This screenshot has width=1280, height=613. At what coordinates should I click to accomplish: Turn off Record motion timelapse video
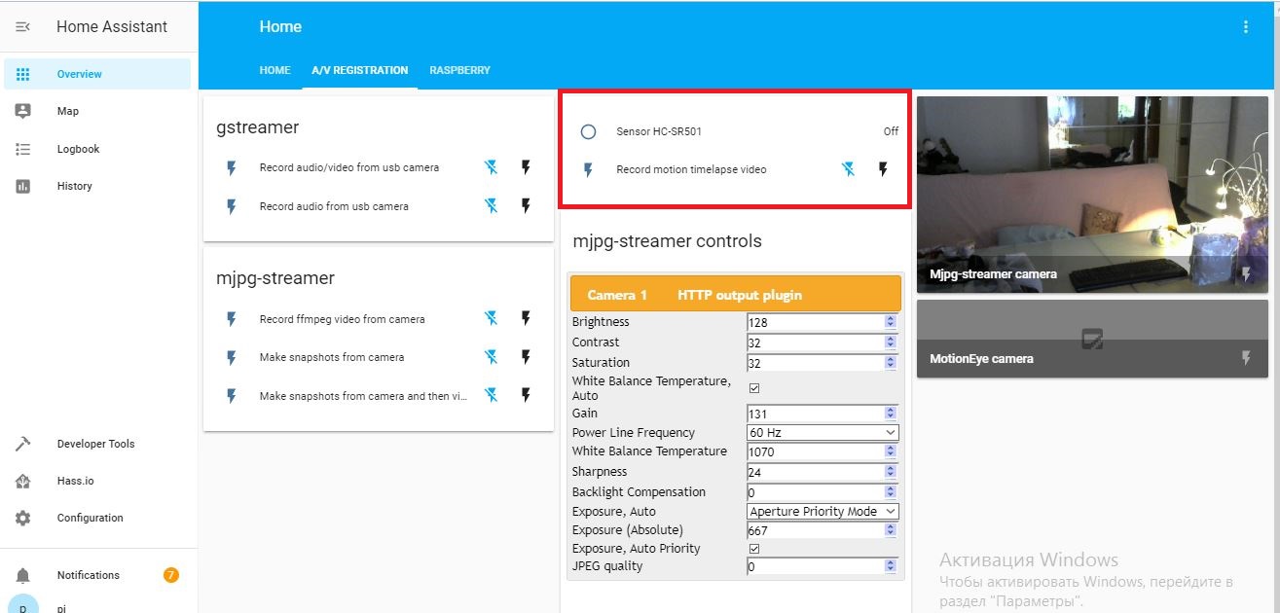click(x=849, y=169)
